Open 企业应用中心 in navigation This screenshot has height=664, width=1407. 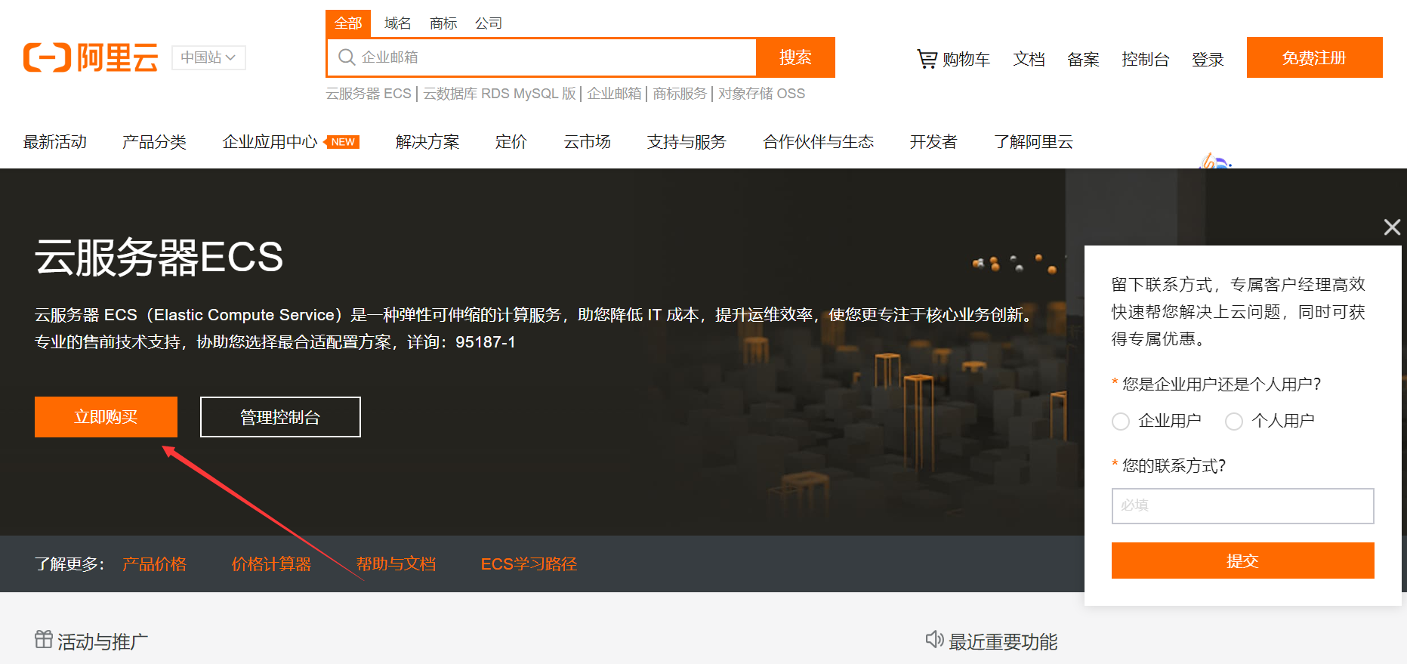270,142
